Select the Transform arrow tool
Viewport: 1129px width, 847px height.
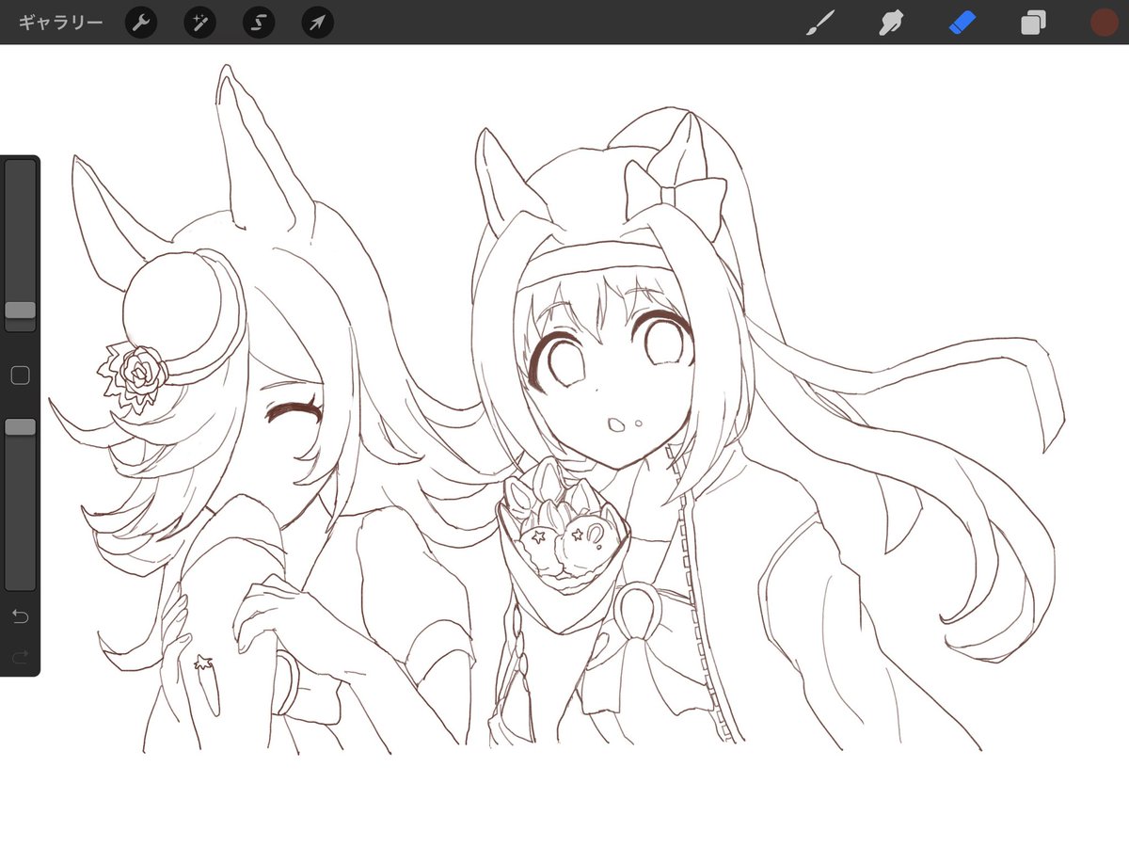(318, 23)
